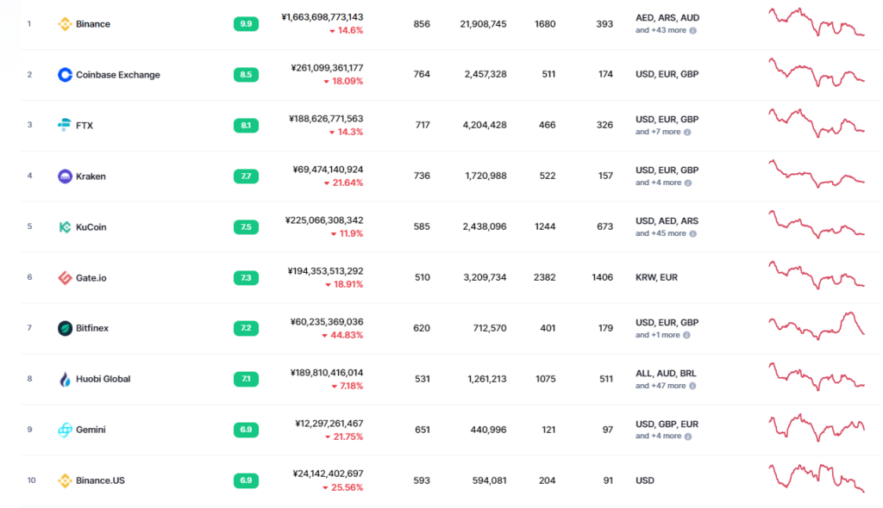Open the Gemini exchange name link
This screenshot has width=883, height=508.
click(91, 430)
